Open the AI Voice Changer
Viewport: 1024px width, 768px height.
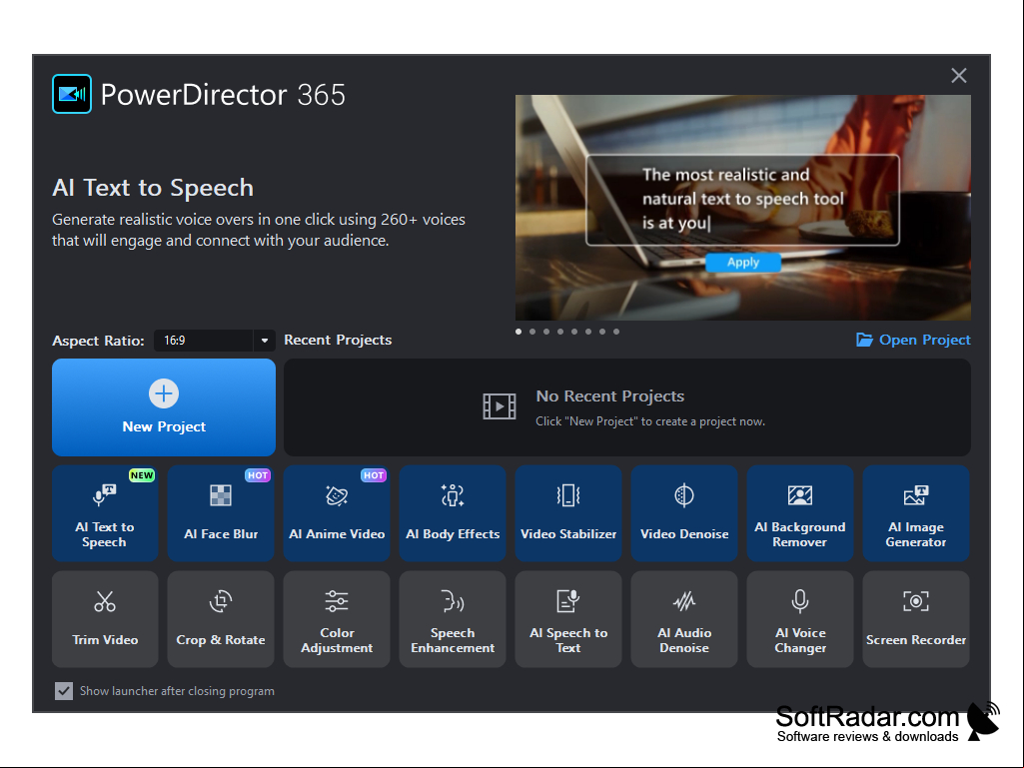(800, 619)
